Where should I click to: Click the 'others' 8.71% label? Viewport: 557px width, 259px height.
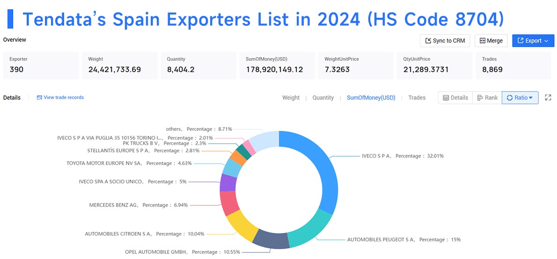pyautogui.click(x=199, y=129)
